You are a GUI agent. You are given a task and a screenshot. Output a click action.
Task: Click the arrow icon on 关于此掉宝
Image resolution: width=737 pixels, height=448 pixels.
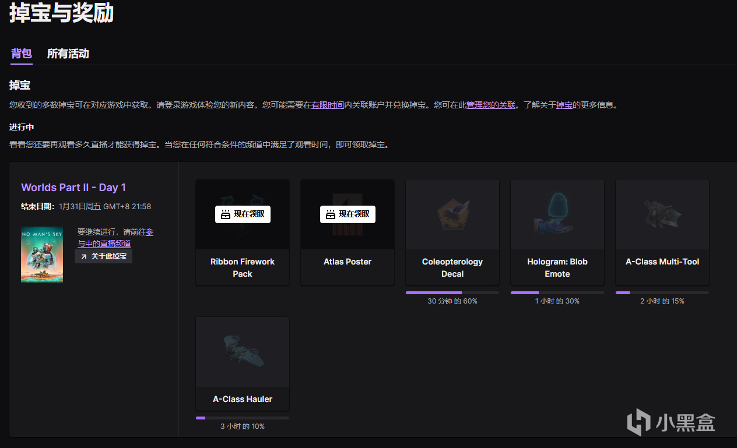tap(83, 256)
